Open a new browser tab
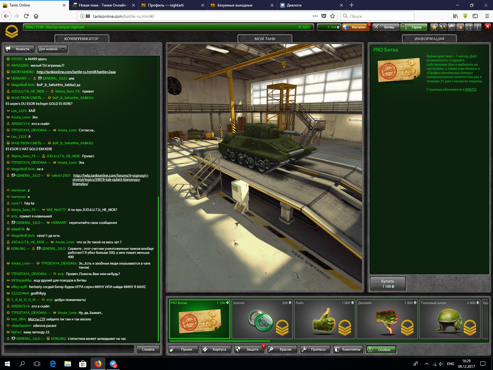Image resolution: width=493 pixels, height=370 pixels. click(352, 5)
